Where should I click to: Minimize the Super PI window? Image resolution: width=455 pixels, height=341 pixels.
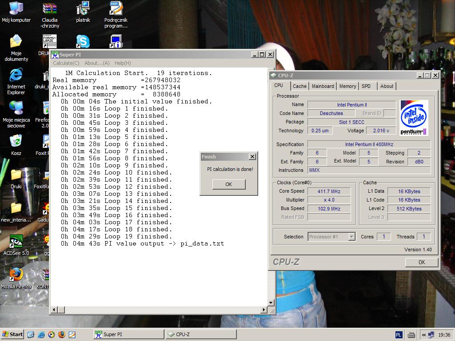tap(255, 55)
